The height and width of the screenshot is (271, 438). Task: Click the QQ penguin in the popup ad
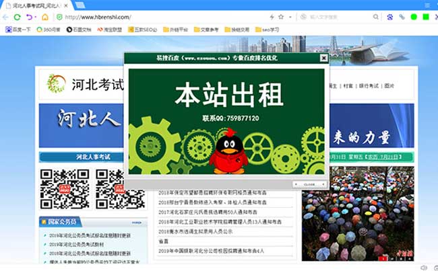pyautogui.click(x=228, y=152)
